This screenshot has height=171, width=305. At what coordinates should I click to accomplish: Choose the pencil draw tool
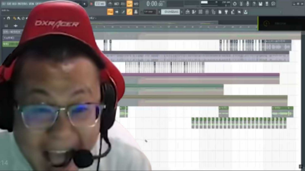pos(15,18)
